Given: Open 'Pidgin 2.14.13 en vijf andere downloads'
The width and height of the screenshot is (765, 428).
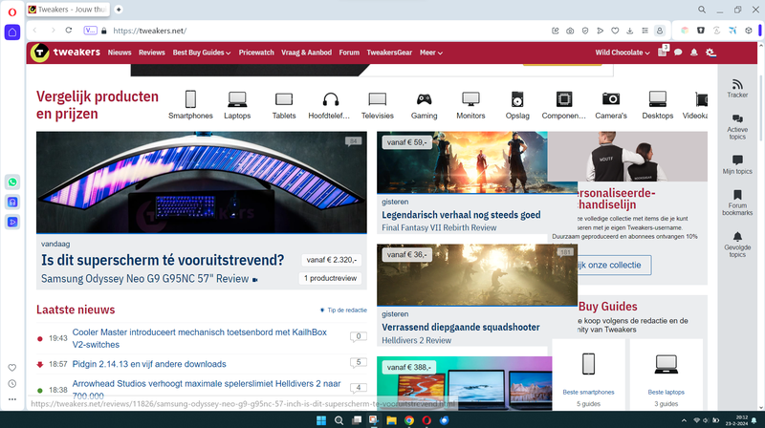Looking at the screenshot, I should (149, 364).
